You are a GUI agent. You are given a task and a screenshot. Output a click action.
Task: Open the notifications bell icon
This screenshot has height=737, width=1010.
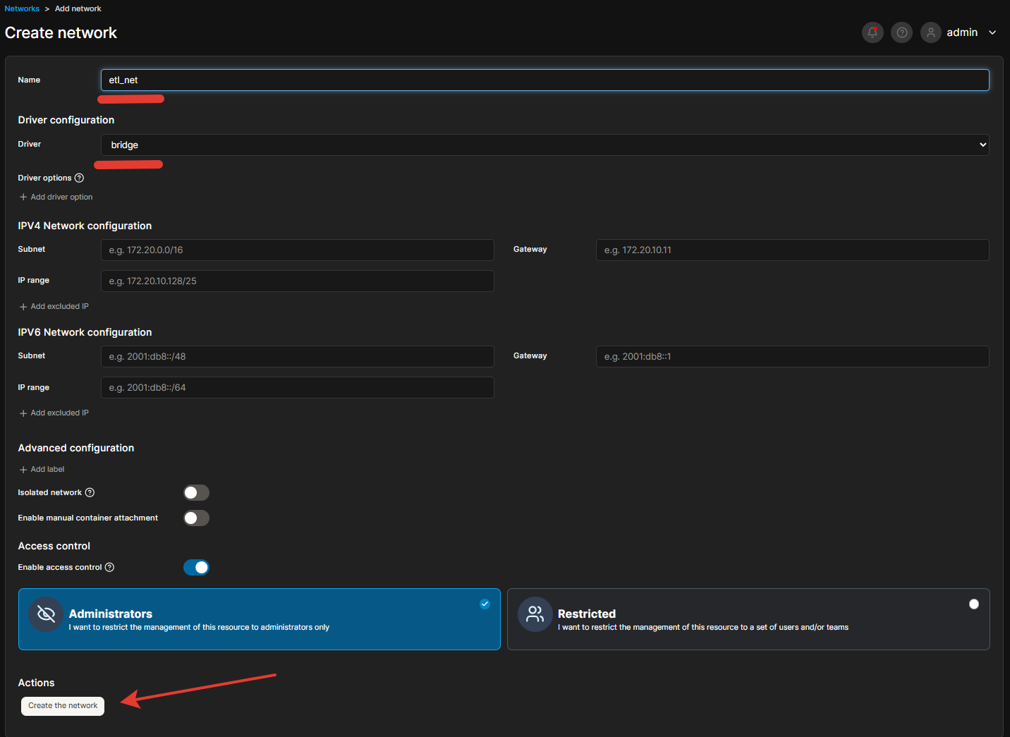[872, 32]
